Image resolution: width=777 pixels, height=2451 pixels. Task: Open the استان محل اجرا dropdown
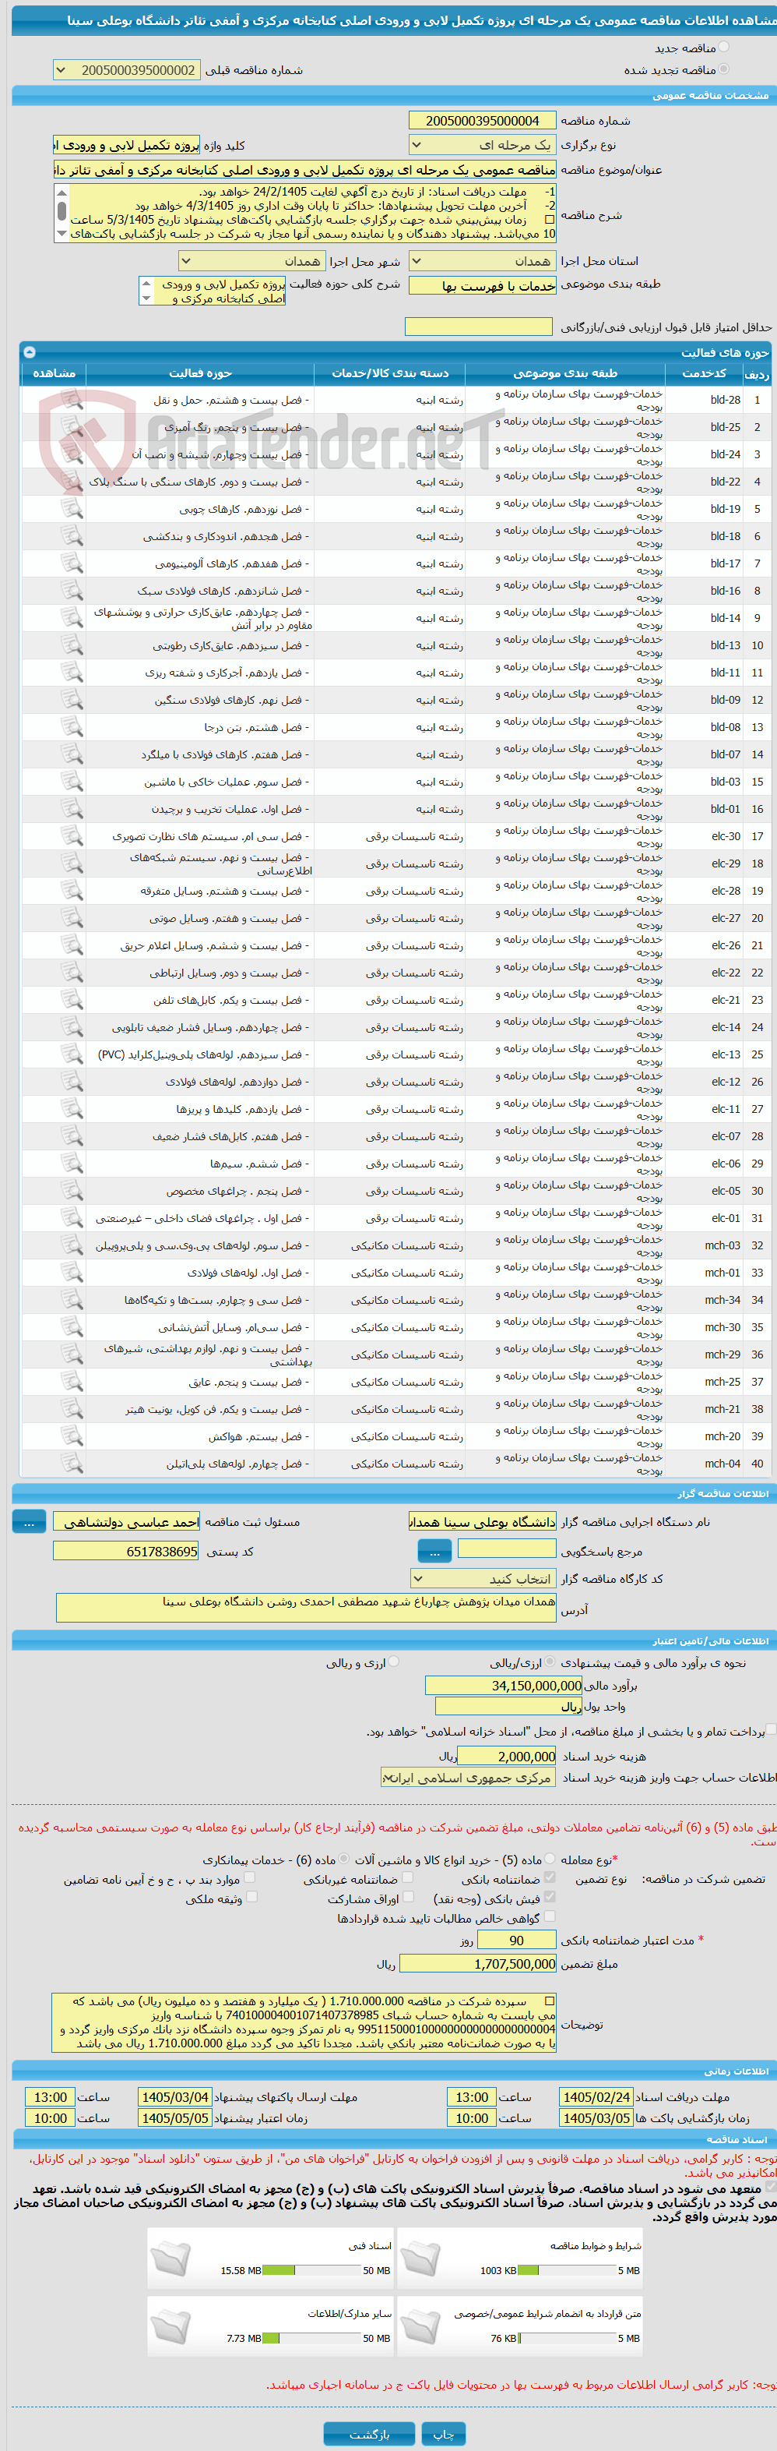coord(482,261)
